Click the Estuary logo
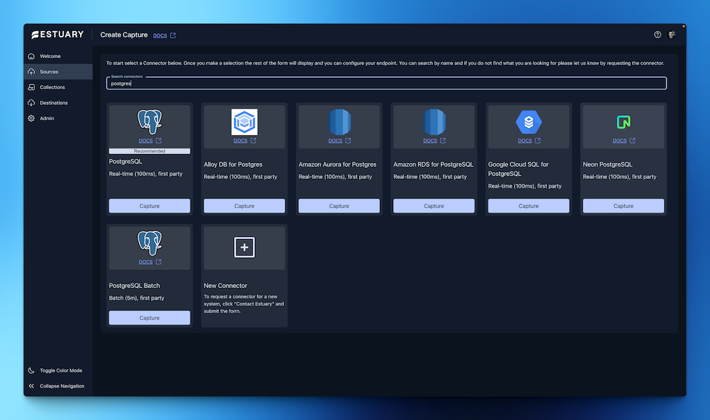The width and height of the screenshot is (710, 420). click(x=57, y=35)
